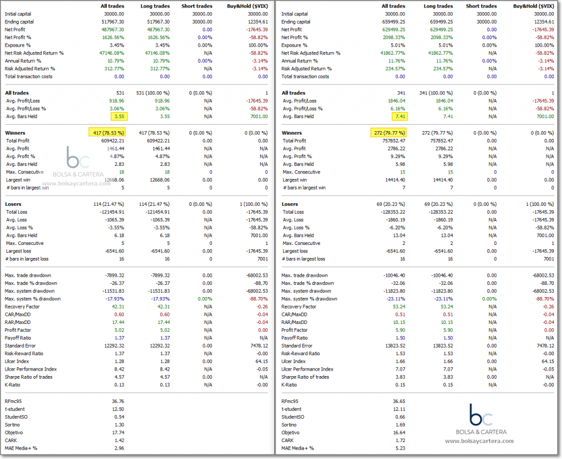Click the Max. system % drawdown row

[34, 299]
